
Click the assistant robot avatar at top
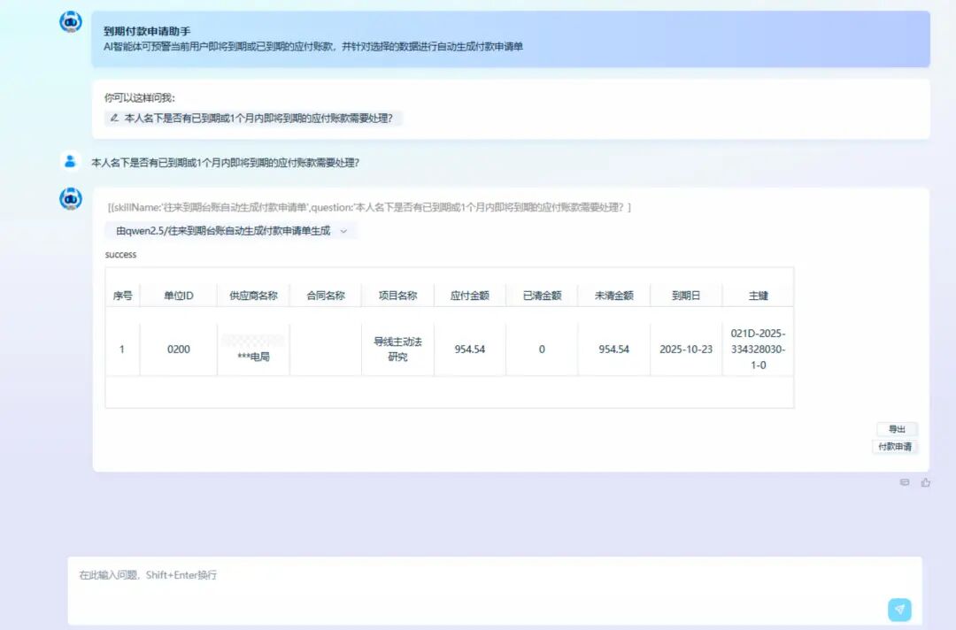[70, 20]
